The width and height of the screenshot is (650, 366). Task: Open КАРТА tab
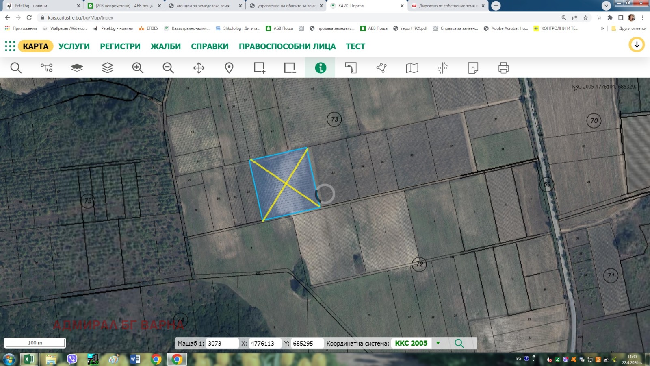tap(35, 46)
